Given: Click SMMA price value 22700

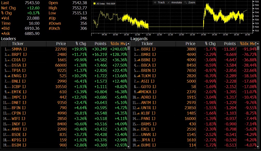Looking at the screenshot, I should point(61,49).
